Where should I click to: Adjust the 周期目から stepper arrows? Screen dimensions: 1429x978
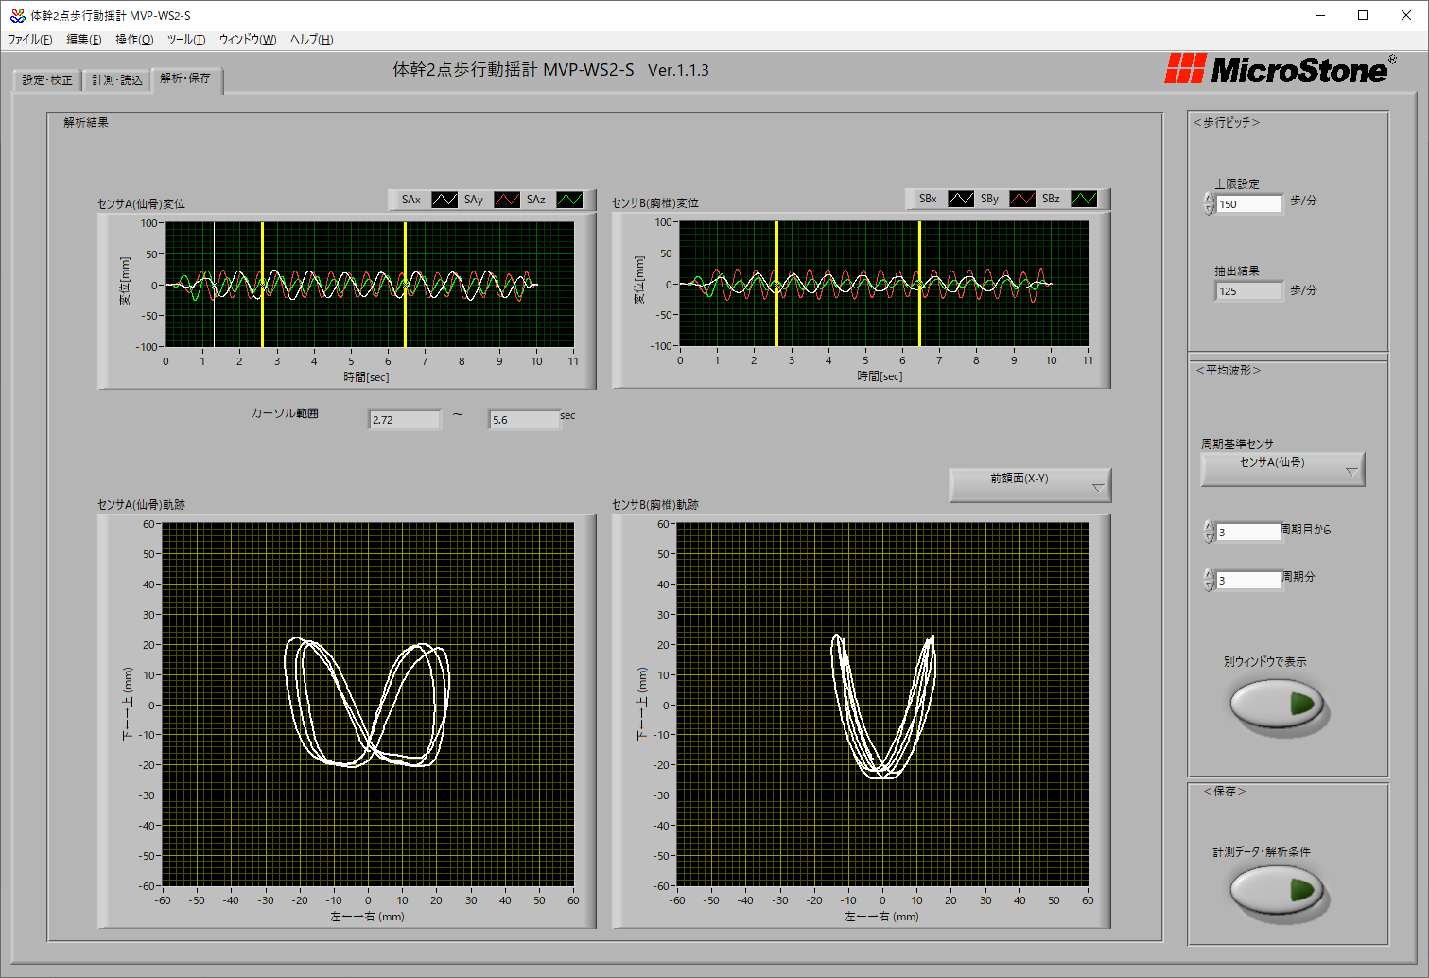click(1209, 532)
